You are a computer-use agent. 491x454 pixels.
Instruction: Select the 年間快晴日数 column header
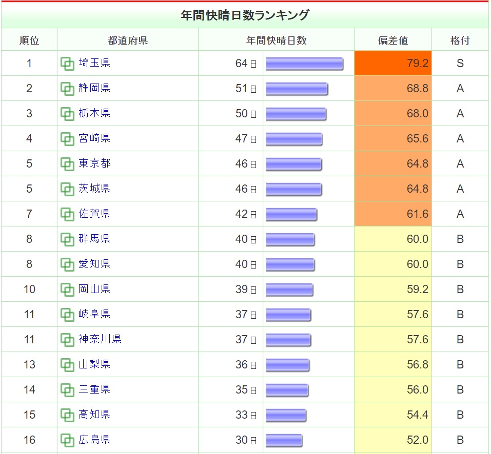point(276,40)
